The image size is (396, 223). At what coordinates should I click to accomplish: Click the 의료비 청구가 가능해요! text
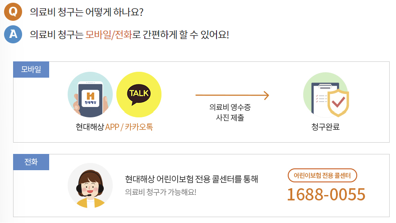coord(161,192)
